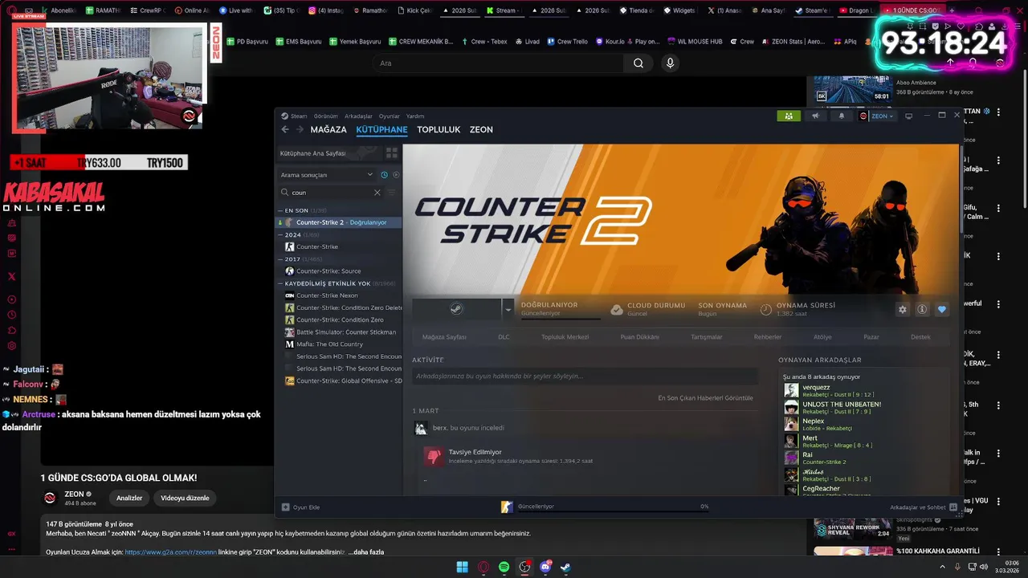Screen dimensions: 1028x578
Task: Open the green Steam friends icon button
Action: coord(789,116)
